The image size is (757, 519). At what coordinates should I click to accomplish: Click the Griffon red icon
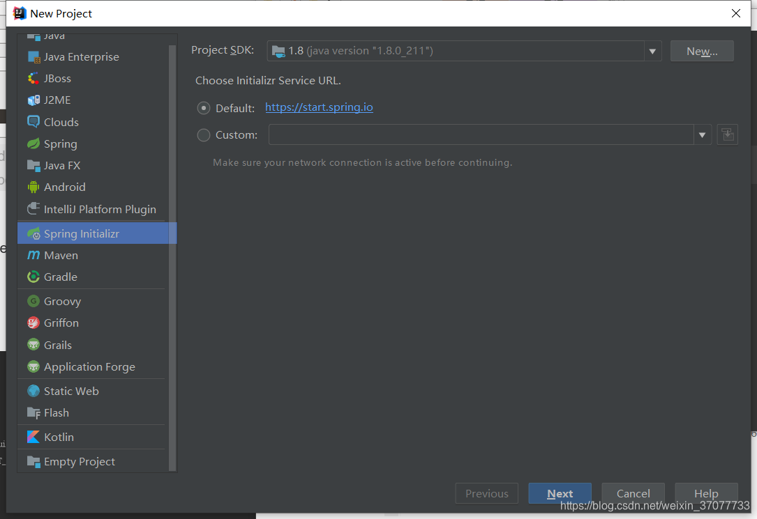[33, 323]
